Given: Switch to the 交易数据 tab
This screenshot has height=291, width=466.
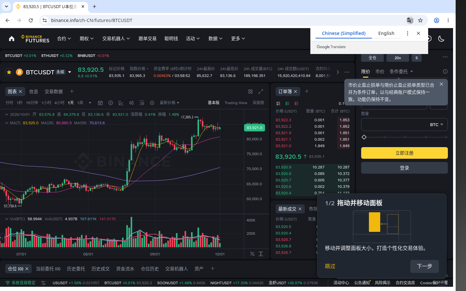Looking at the screenshot, I should (x=54, y=92).
